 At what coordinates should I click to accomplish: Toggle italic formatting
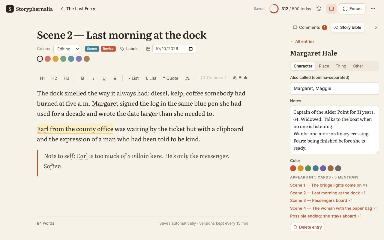click(x=94, y=78)
